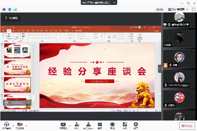Turn on the video camera
Viewport: 197px width, 131px height.
[x=20, y=126]
